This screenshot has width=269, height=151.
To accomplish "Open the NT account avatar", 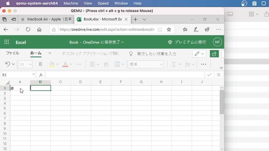I will click(217, 42).
